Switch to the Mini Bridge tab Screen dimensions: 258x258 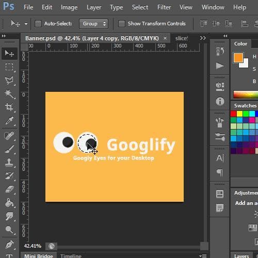pyautogui.click(x=39, y=256)
